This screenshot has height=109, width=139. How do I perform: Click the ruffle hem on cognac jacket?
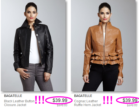pyautogui.click(x=105, y=58)
